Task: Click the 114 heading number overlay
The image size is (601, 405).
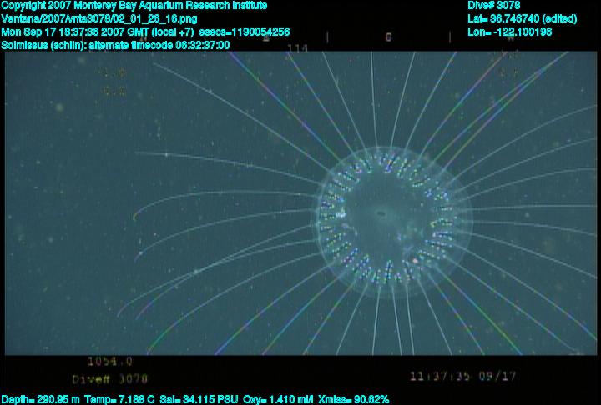Action: coord(296,49)
